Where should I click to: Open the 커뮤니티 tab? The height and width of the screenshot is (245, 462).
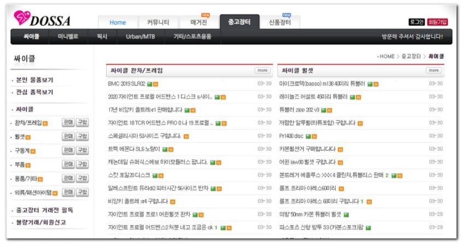tap(158, 22)
